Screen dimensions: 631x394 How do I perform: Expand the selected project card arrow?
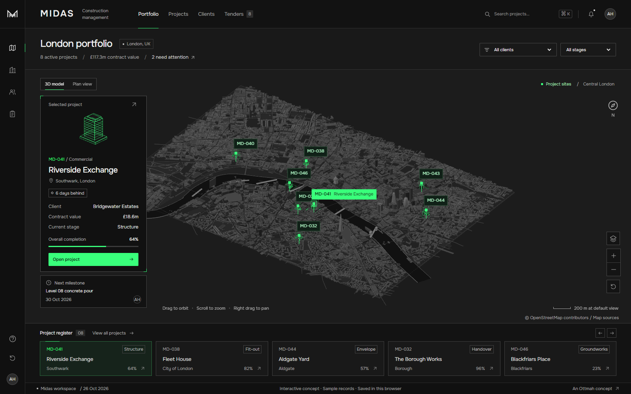click(x=134, y=104)
